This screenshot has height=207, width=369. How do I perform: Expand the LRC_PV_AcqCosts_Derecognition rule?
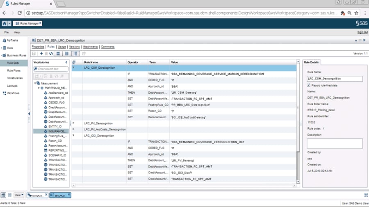pyautogui.click(x=73, y=129)
